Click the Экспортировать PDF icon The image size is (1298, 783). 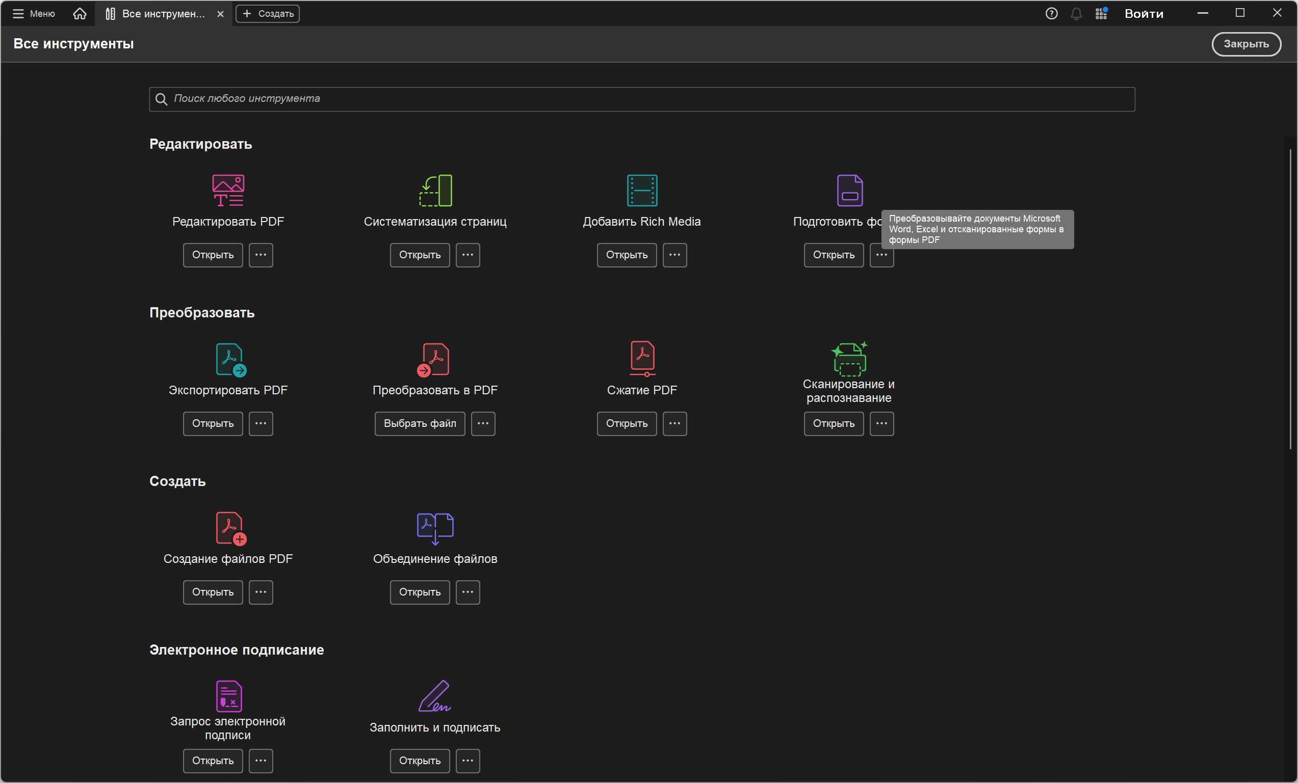pyautogui.click(x=230, y=359)
